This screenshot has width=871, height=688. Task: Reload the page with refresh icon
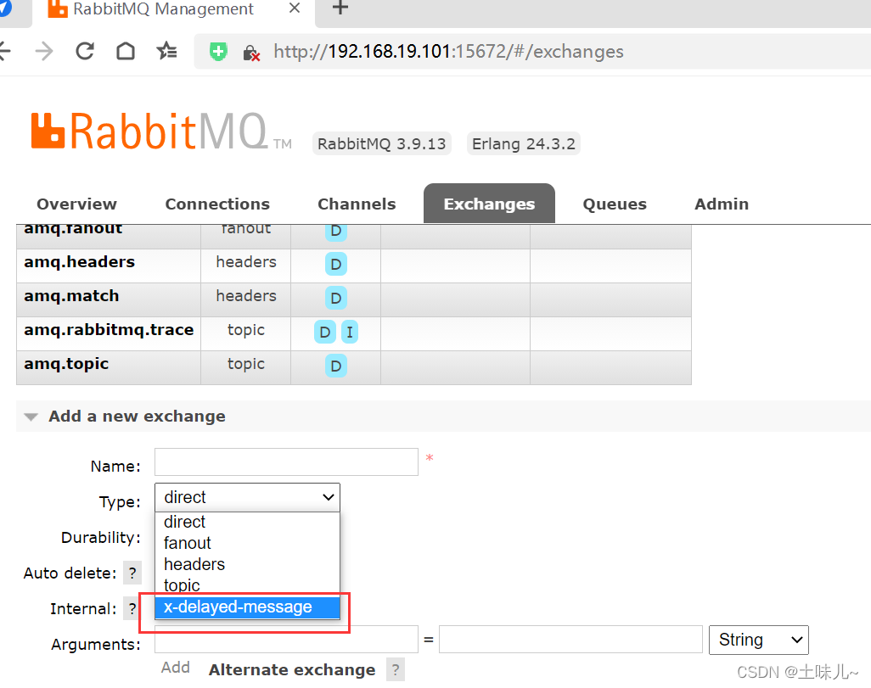[85, 51]
